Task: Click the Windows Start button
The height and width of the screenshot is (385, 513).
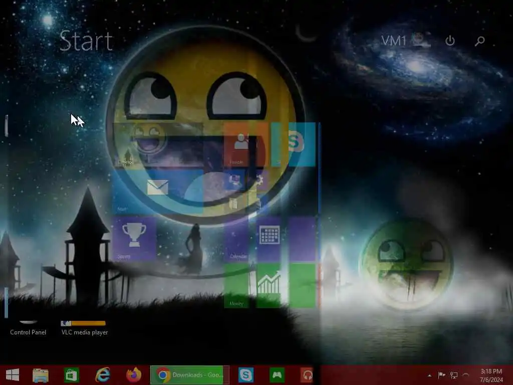Action: tap(13, 375)
